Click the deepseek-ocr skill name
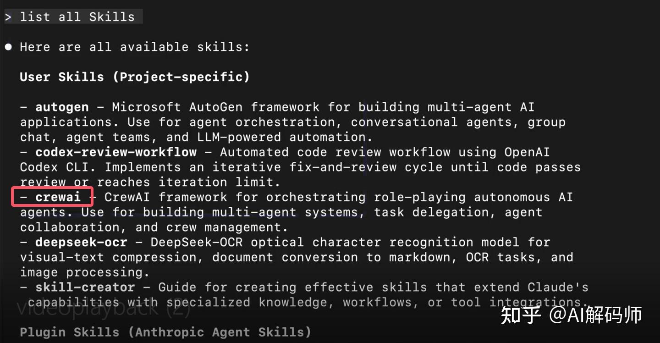Image resolution: width=660 pixels, height=343 pixels. pos(81,242)
